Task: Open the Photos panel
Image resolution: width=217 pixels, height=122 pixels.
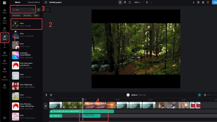Action: pyautogui.click(x=4, y=29)
